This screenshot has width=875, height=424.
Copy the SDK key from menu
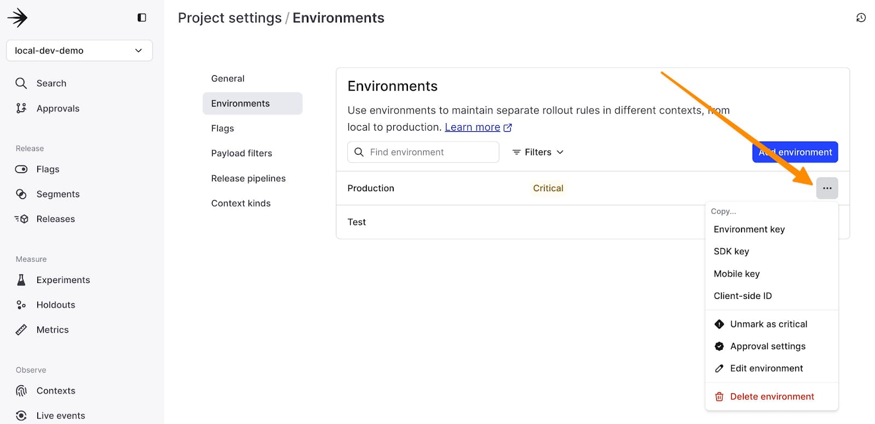coord(731,251)
